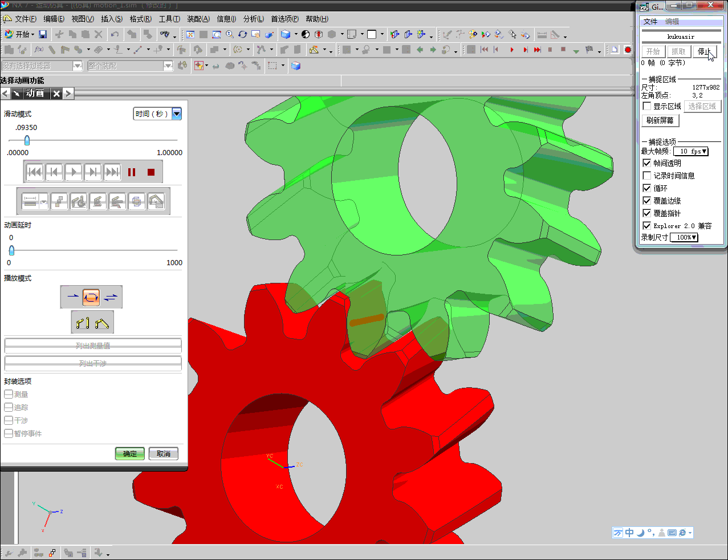Viewport: 728px width, 560px height.
Task: Click the time slider handle at .09350
Action: click(x=27, y=140)
